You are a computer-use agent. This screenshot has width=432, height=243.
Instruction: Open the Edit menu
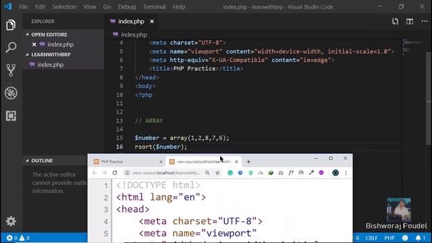40,7
